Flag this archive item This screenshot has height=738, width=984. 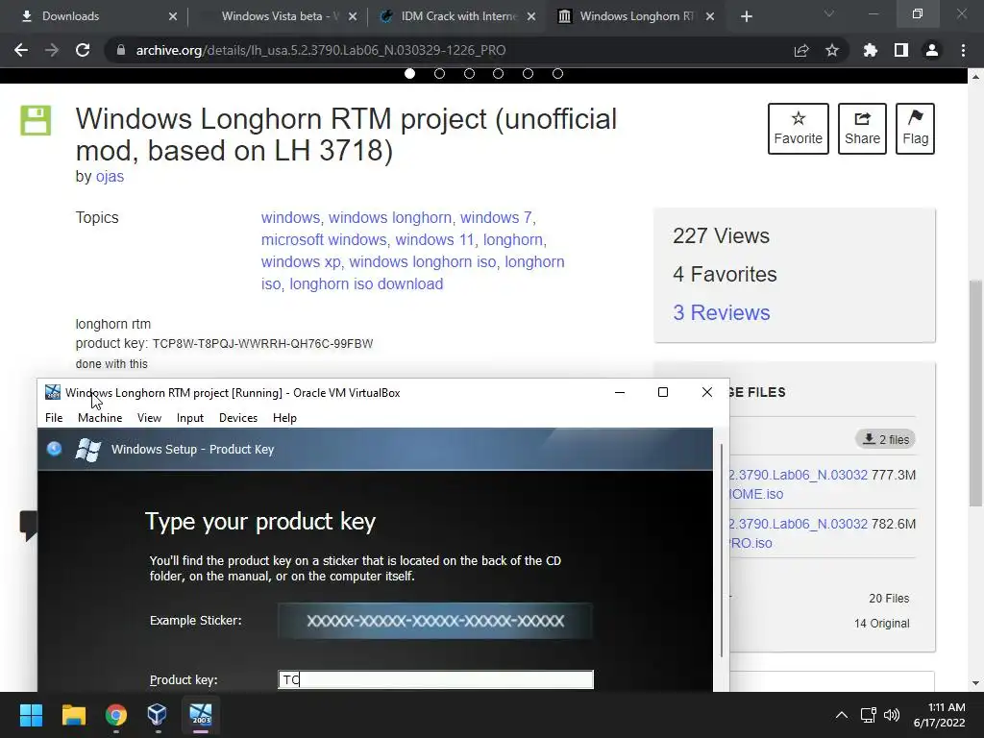915,129
